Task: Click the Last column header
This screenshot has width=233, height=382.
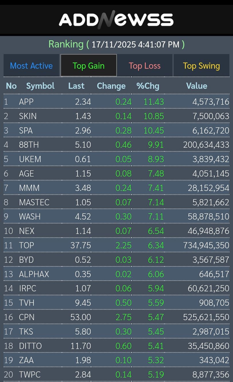Action: (76, 86)
